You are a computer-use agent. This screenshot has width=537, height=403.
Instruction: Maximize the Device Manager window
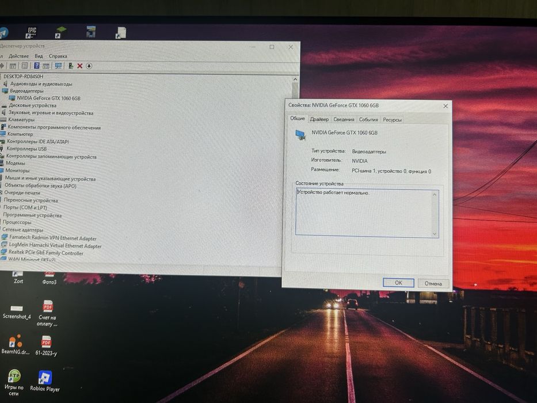[x=272, y=47]
